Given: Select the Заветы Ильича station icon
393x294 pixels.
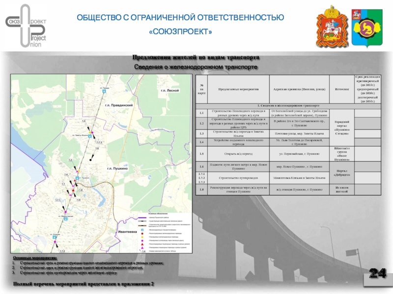Looking at the screenshot, I should [x=90, y=136].
